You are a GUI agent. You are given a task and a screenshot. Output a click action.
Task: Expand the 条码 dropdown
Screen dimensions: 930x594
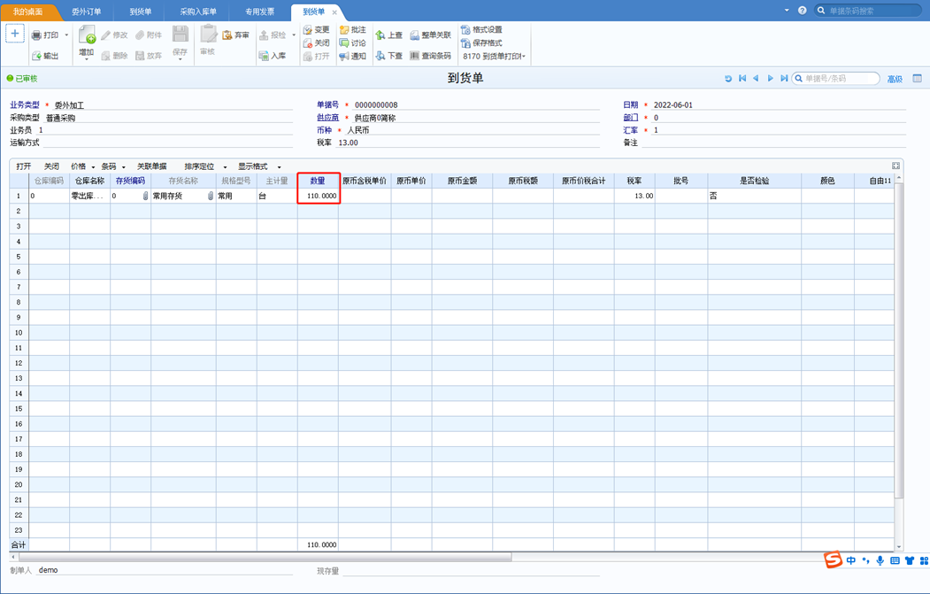pos(123,166)
